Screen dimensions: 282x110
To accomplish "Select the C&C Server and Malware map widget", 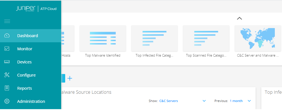I will tap(258, 38).
